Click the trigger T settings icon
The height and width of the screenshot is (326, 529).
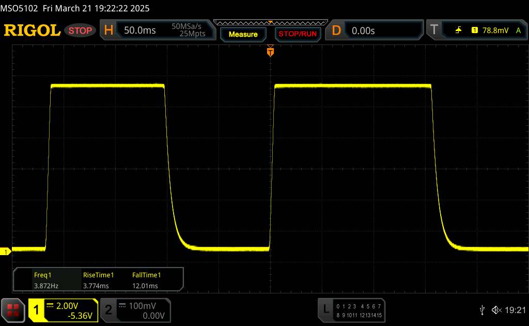(433, 31)
